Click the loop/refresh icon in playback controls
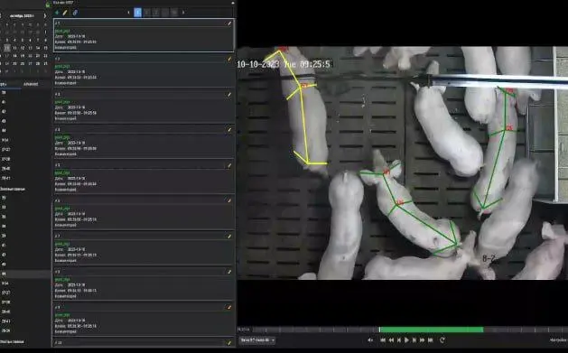This screenshot has width=568, height=353. point(442,340)
